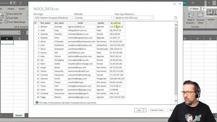
Task: Open the Data Type Detection dropdown
Action: [134, 18]
